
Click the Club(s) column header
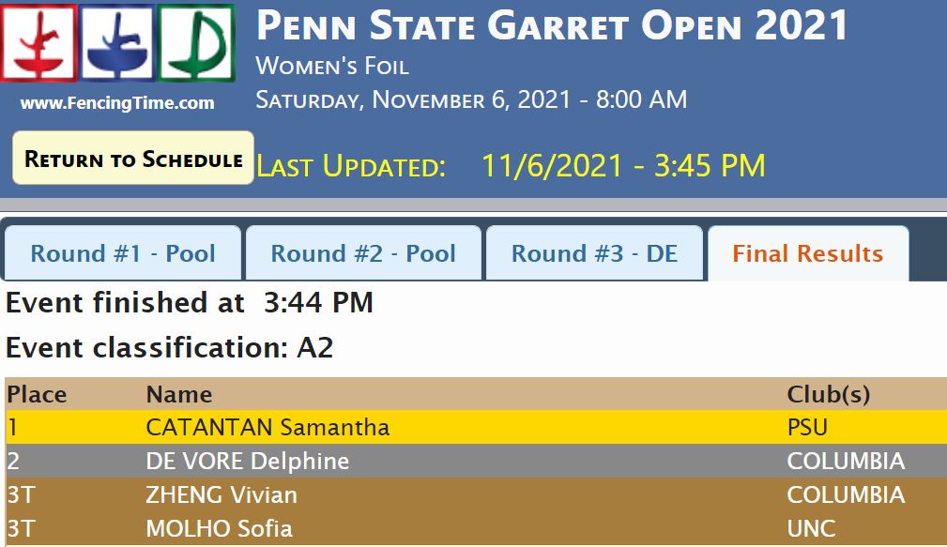829,394
